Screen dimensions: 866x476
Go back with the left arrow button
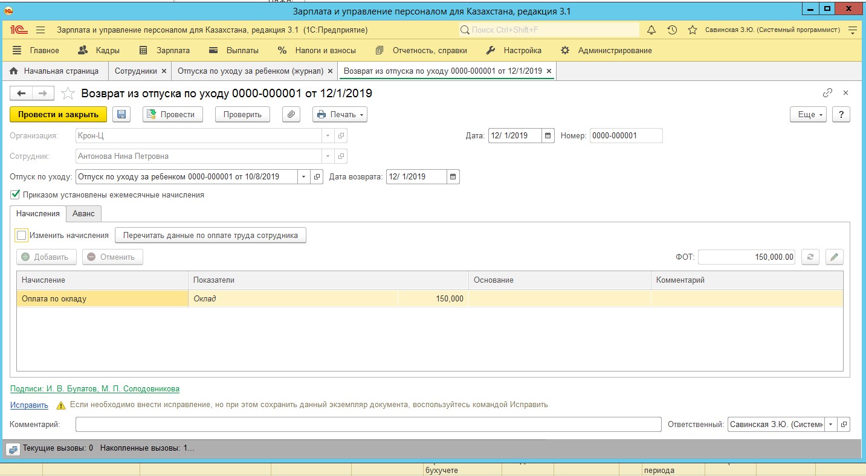[x=21, y=93]
